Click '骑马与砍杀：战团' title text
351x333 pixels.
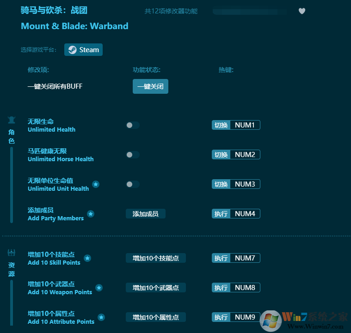[x=54, y=10]
